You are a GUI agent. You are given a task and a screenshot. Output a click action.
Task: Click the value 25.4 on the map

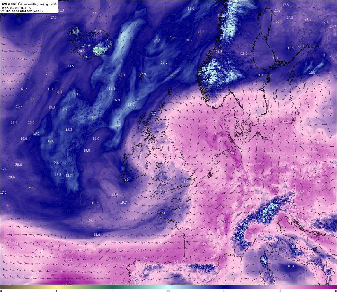click(x=23, y=60)
